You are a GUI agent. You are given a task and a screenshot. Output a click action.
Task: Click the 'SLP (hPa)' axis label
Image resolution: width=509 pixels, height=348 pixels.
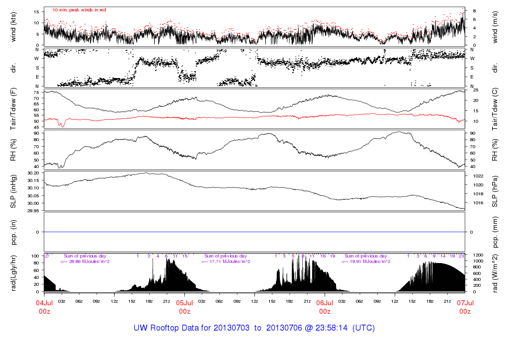pyautogui.click(x=495, y=191)
